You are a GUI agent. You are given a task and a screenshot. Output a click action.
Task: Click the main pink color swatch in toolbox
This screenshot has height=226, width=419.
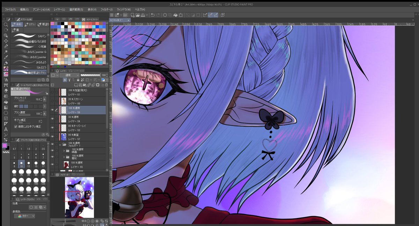(5, 145)
